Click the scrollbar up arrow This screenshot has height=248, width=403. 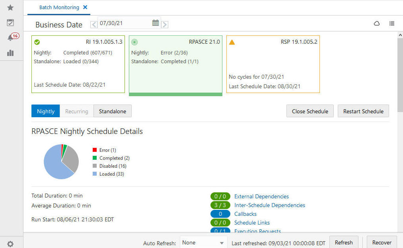pyautogui.click(x=400, y=35)
